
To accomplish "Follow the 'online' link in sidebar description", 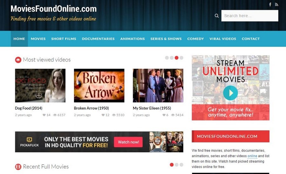I will [252, 156].
